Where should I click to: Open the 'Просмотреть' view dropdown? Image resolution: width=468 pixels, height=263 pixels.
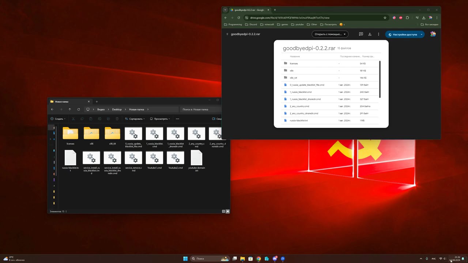[x=160, y=119]
